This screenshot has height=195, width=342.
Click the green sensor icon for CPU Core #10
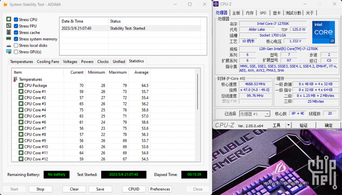click(x=21, y=147)
